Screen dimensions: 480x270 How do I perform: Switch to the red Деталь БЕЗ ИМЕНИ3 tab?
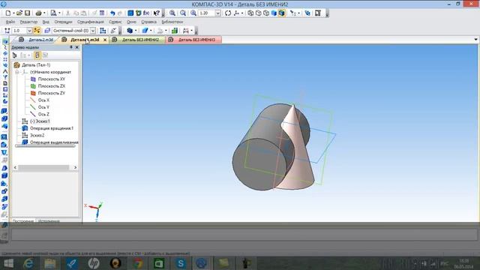point(193,40)
